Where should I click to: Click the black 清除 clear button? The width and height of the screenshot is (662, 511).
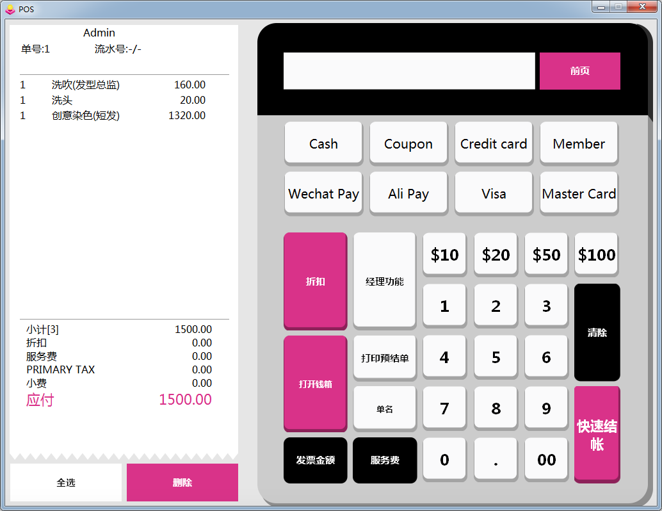point(597,332)
